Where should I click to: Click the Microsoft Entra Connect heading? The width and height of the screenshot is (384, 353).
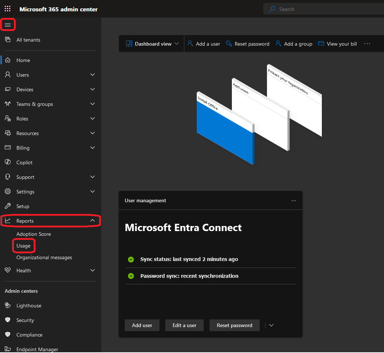pos(183,227)
